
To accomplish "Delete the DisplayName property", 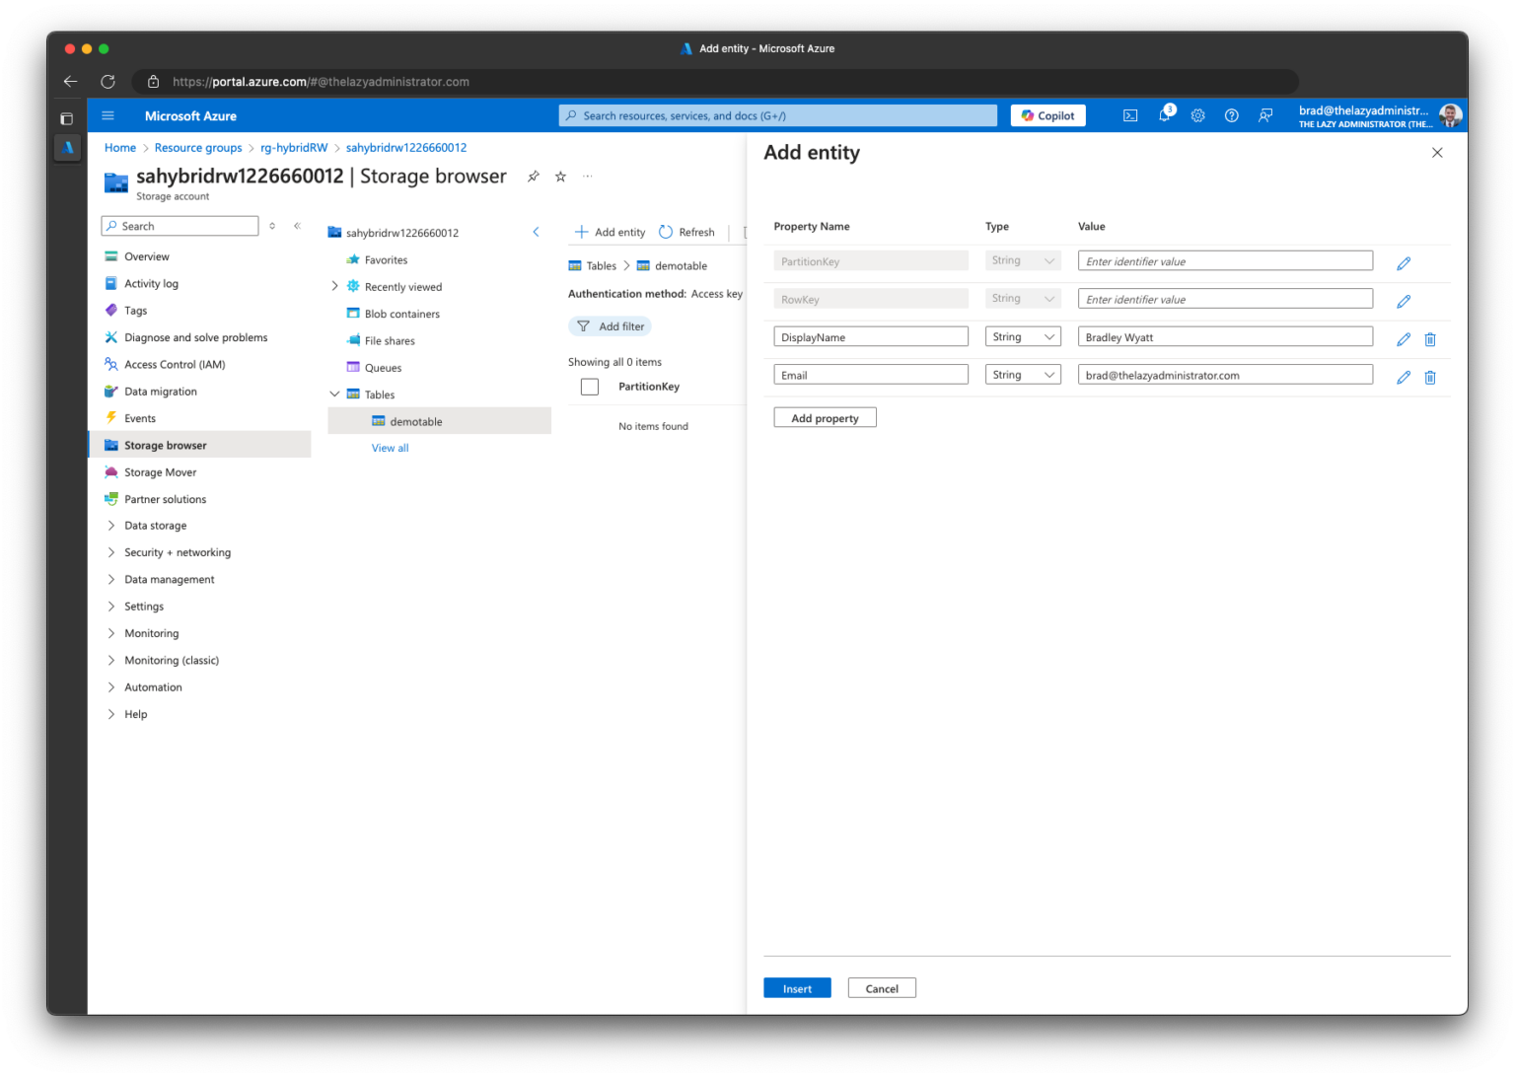I will 1430,339.
